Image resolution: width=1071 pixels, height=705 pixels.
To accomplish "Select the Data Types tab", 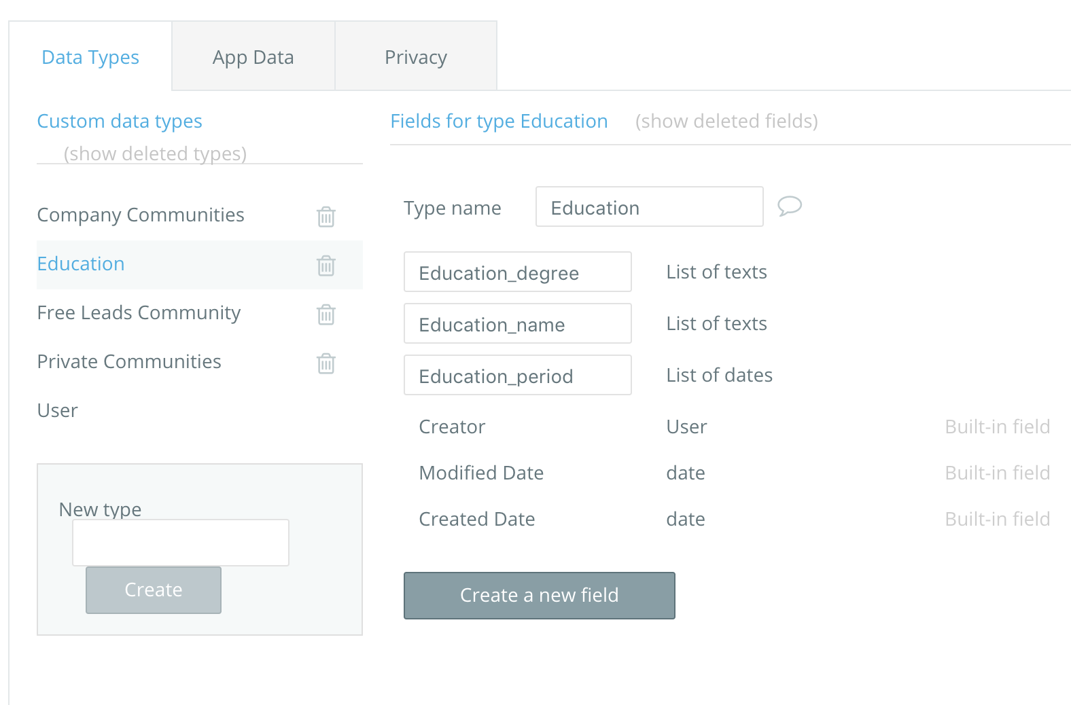I will tap(90, 57).
